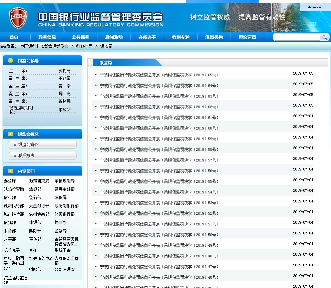Click the round bullet icon on 银监会简介

tap(15, 145)
